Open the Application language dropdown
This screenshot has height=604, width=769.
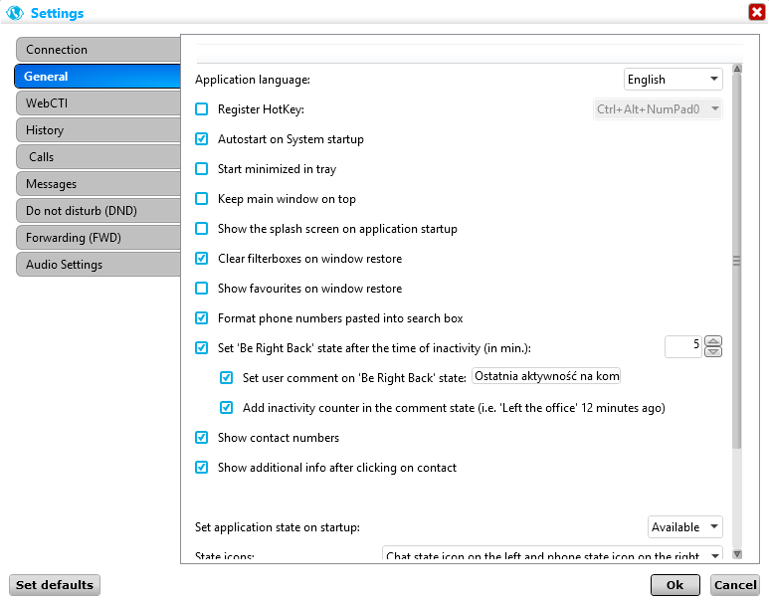point(673,80)
